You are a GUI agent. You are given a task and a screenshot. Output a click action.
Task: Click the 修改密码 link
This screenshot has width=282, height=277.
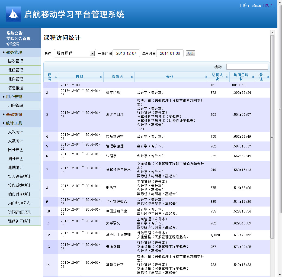pos(13,44)
